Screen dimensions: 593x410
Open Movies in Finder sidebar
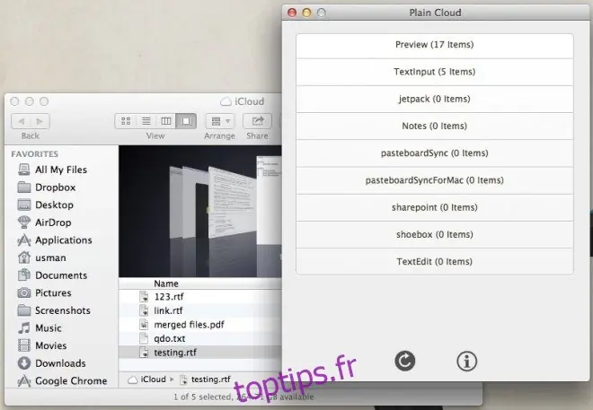(x=42, y=345)
